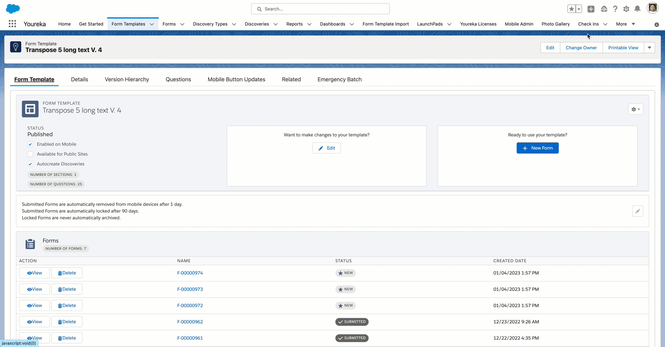
Task: Click the Salesforce cloud logo
Action: (13, 9)
